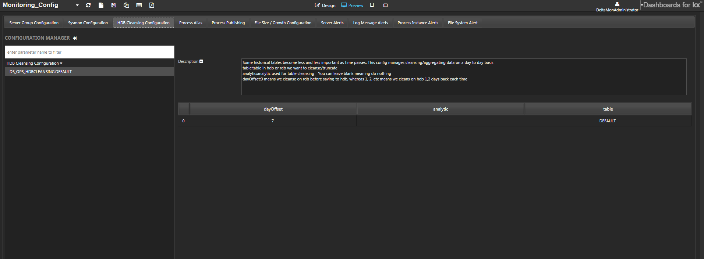Save the dashboard with the floppy icon
Screen dimensions: 704x259
point(114,5)
